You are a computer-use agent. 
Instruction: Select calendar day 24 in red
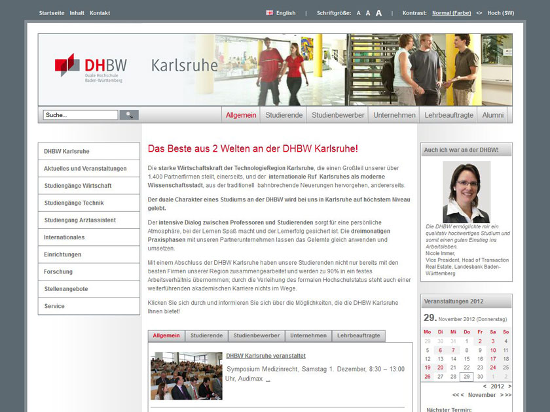tap(493, 368)
